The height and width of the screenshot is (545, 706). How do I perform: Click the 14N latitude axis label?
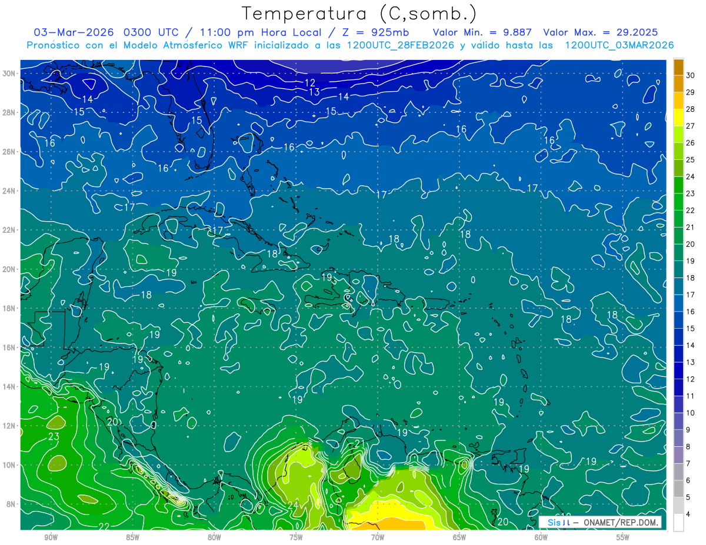click(x=9, y=387)
